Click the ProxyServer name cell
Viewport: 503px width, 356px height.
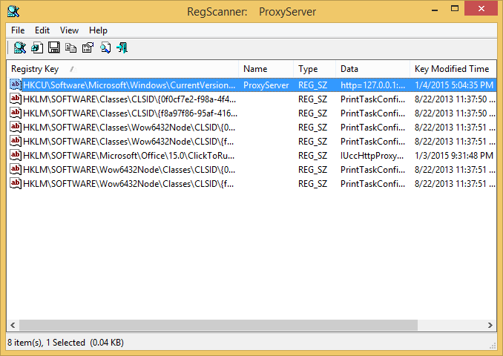[x=266, y=85]
